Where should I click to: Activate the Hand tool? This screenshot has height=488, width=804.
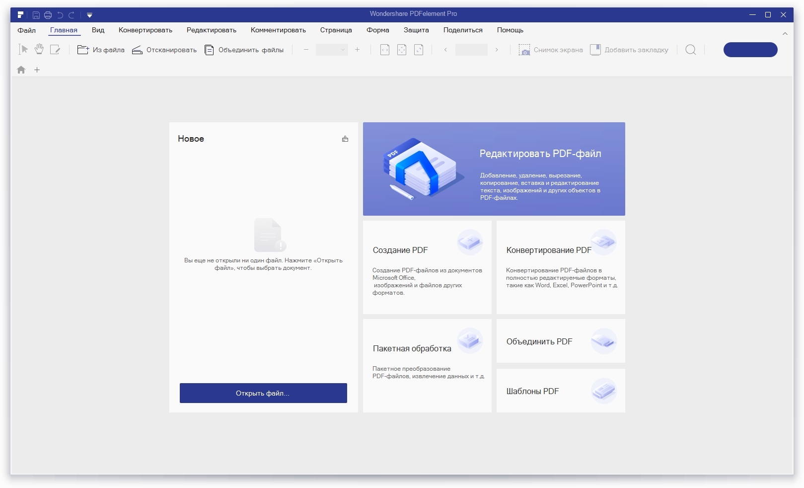(39, 49)
